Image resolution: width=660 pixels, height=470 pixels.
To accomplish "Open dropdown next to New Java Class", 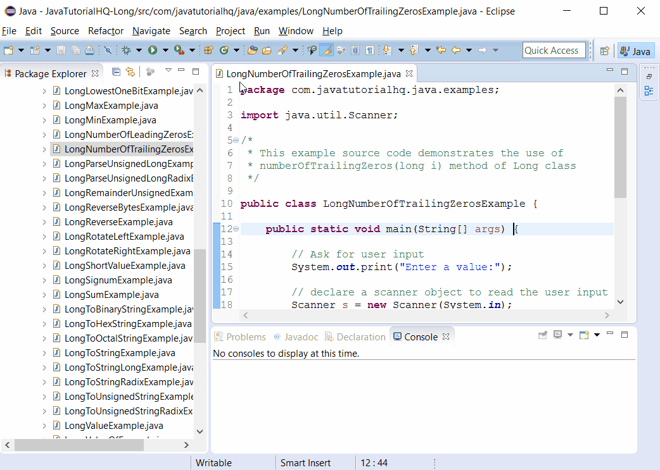I will pos(236,51).
